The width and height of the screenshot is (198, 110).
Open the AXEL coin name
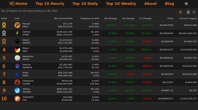point(25,74)
